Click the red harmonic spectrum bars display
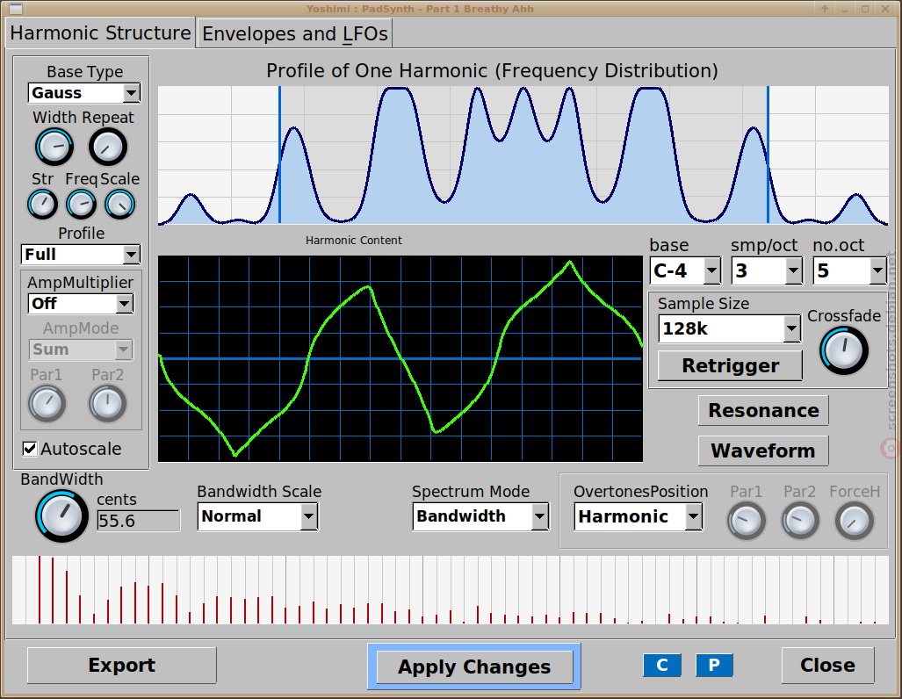The height and width of the screenshot is (699, 902). click(x=451, y=590)
